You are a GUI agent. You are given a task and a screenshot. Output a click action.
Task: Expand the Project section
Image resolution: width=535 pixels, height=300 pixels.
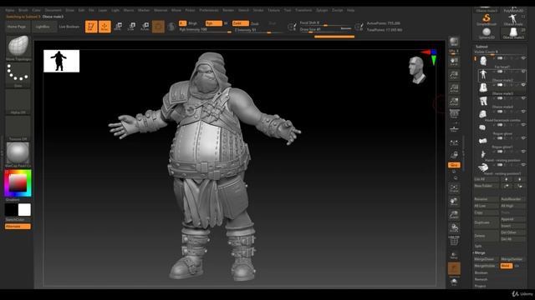[480, 286]
